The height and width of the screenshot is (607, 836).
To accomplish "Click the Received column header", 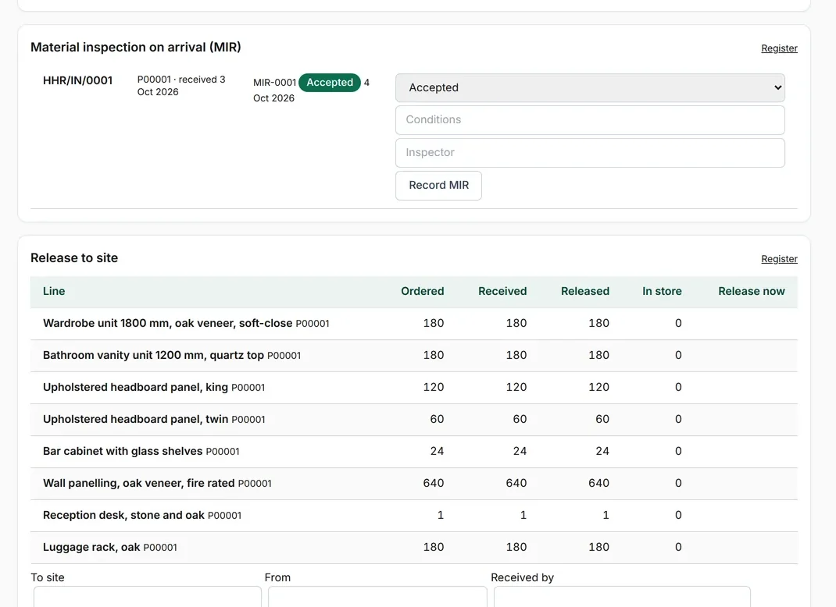I will point(502,291).
